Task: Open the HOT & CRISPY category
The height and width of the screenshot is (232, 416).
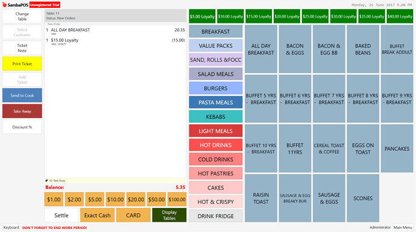Action: [x=216, y=202]
